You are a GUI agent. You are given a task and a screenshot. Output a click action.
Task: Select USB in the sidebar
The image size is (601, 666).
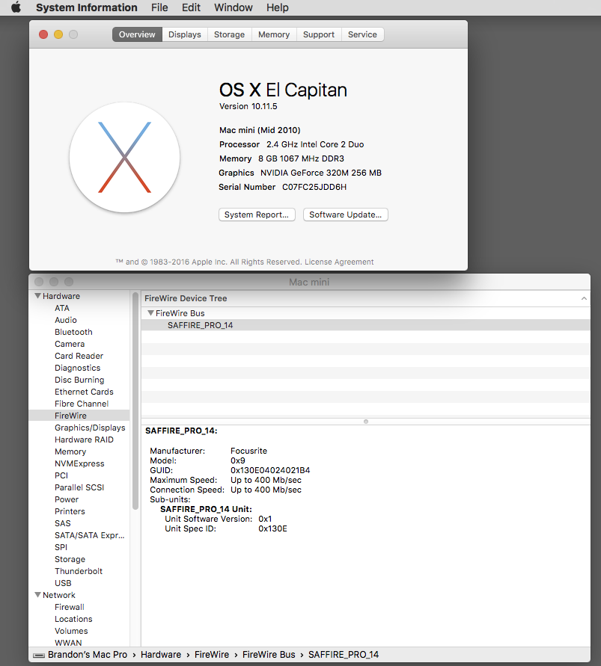coord(63,583)
